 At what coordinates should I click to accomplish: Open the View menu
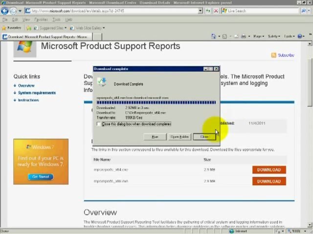coord(26,19)
